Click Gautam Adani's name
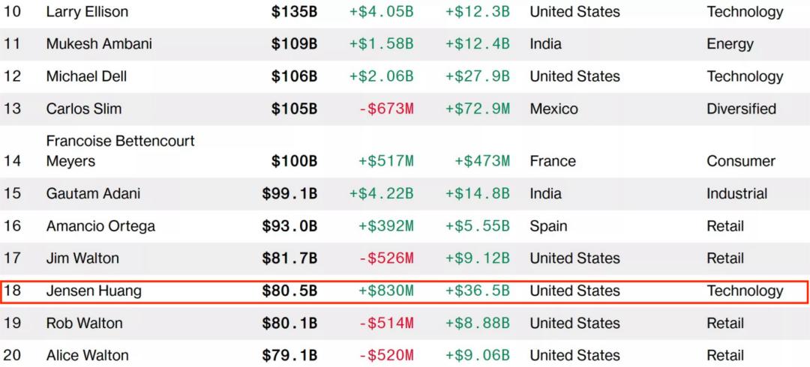Image resolution: width=810 pixels, height=367 pixels. (x=94, y=193)
